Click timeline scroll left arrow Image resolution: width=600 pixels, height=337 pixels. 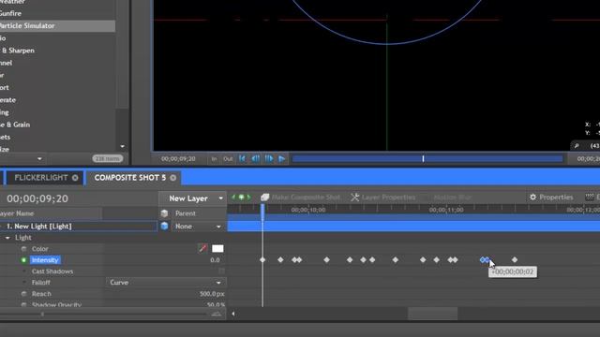click(x=233, y=315)
